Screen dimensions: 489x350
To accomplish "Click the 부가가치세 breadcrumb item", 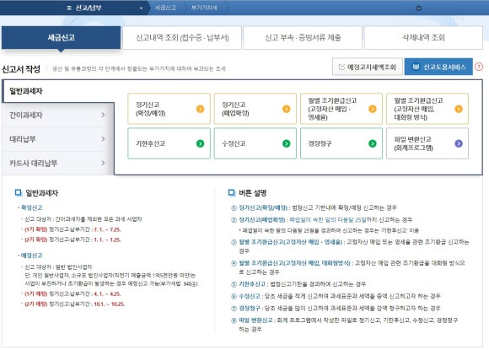I will tap(204, 8).
